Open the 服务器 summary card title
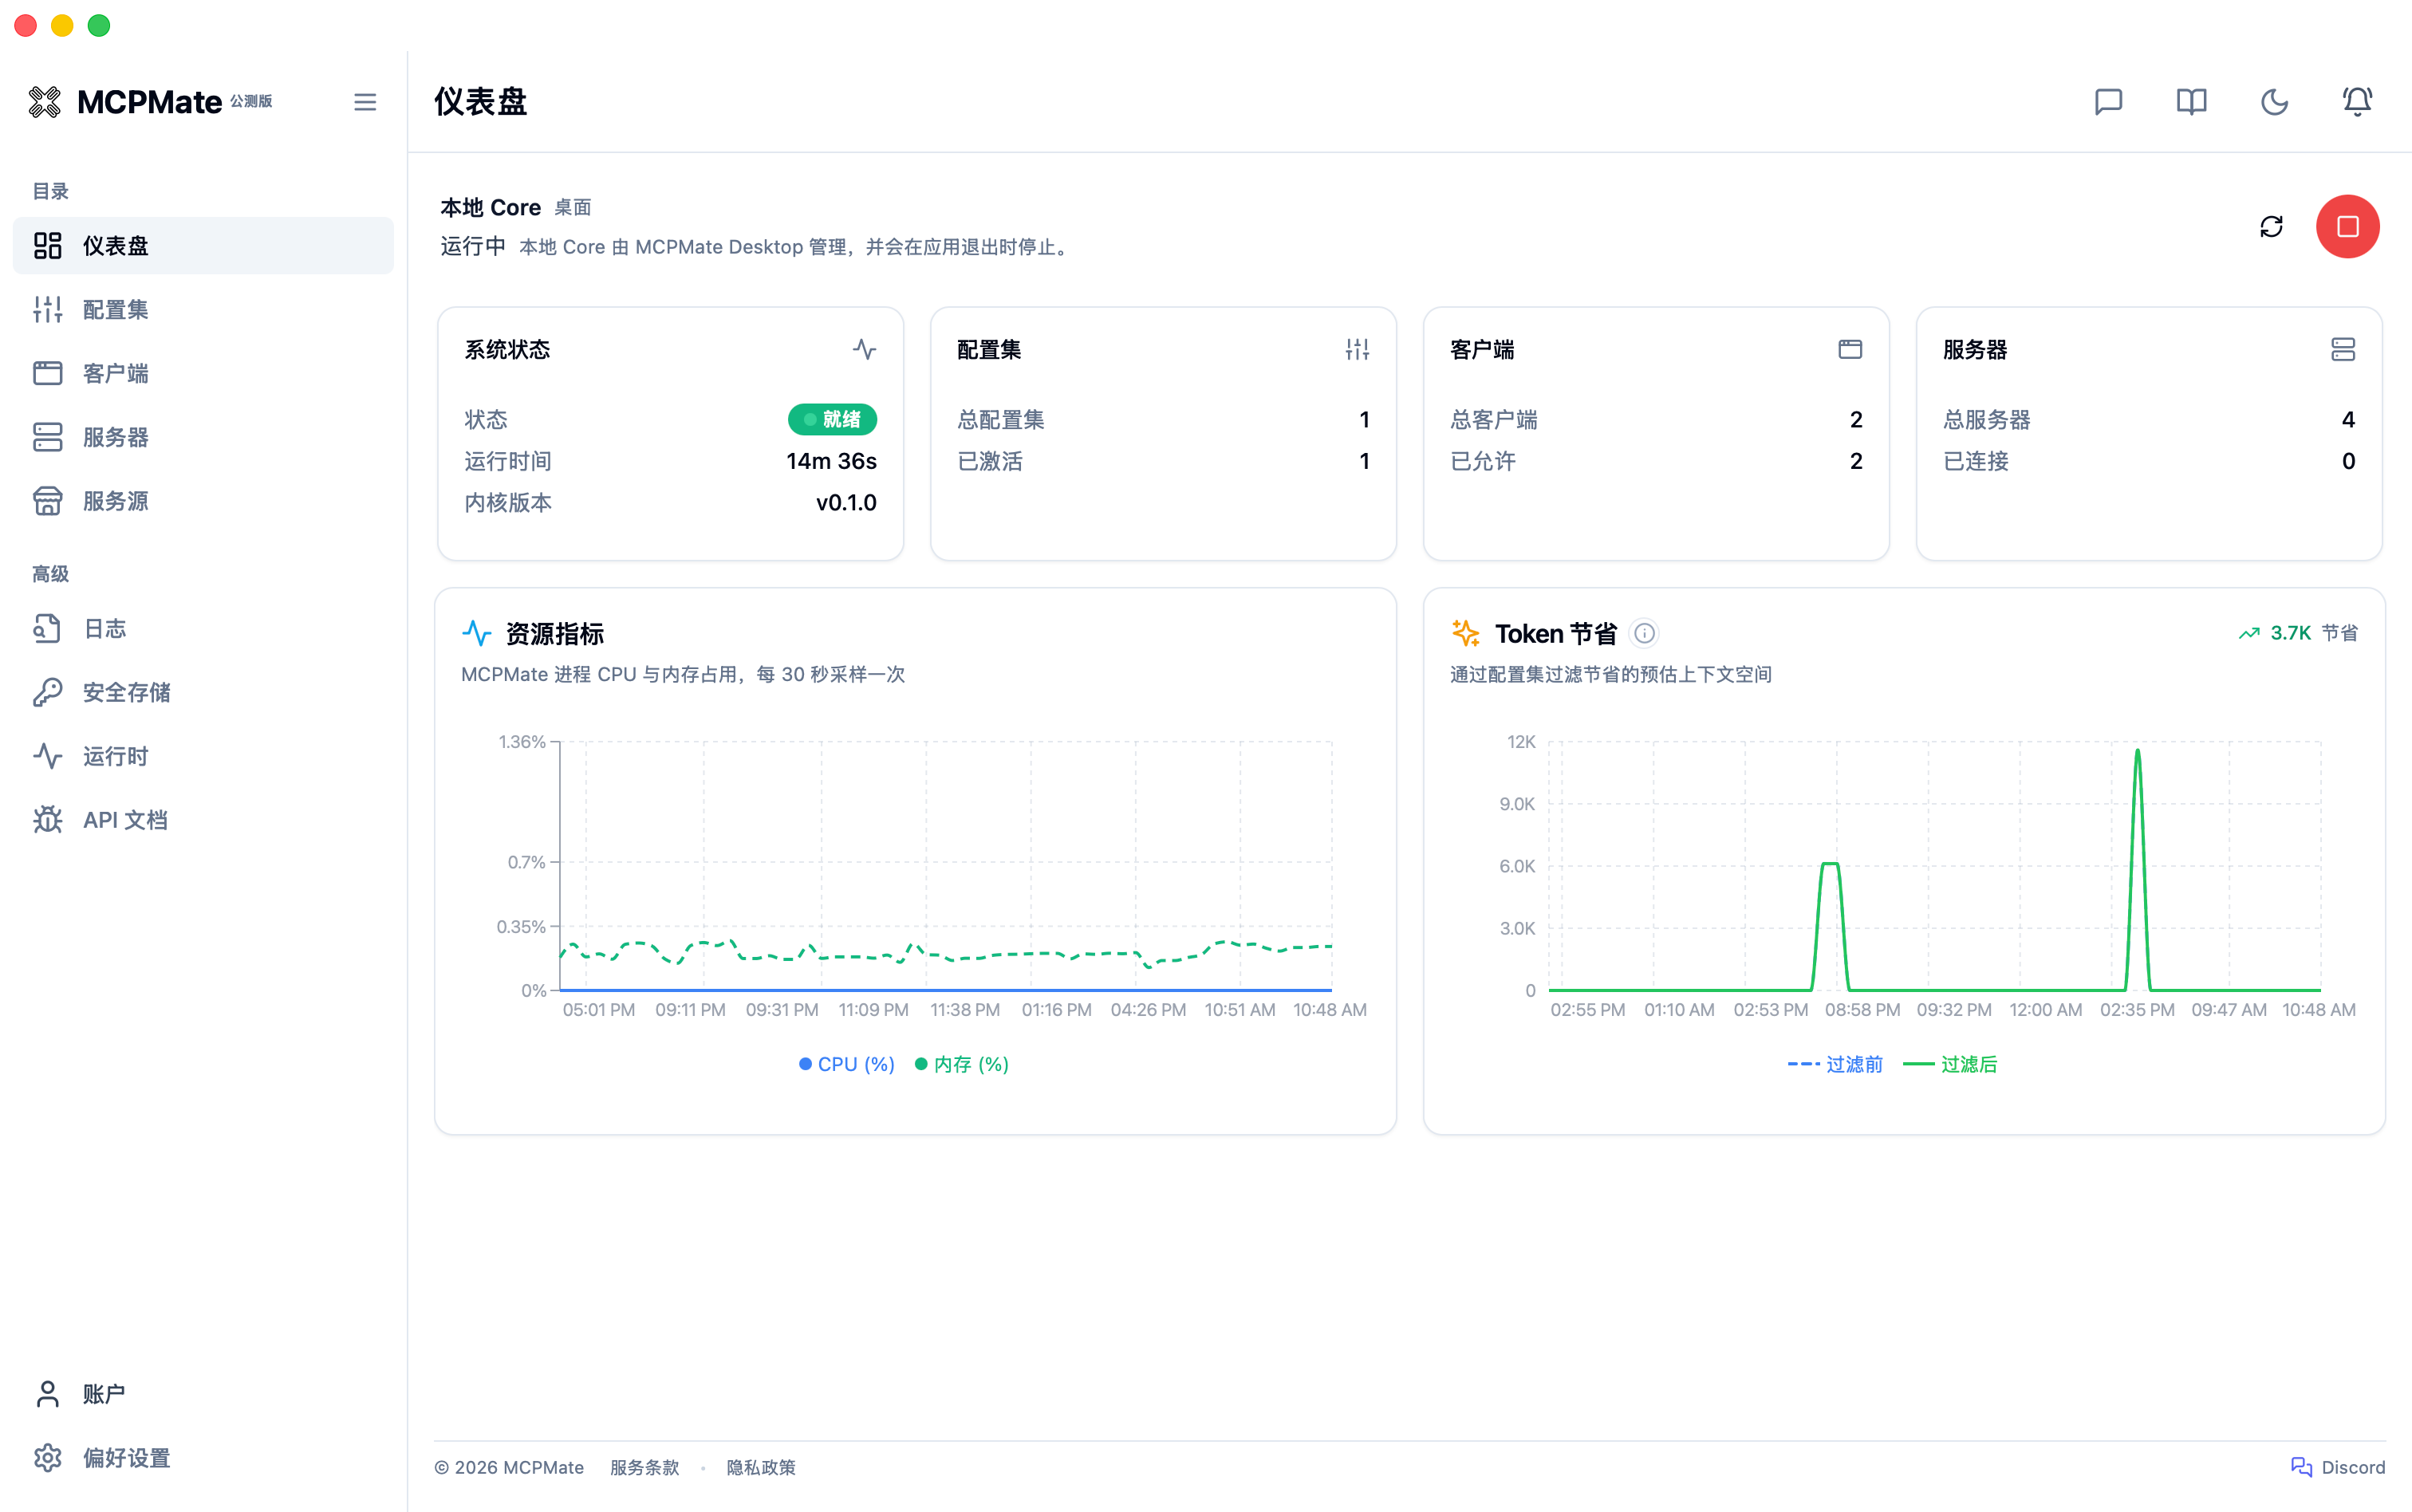Viewport: 2412px width, 1512px height. (1975, 350)
